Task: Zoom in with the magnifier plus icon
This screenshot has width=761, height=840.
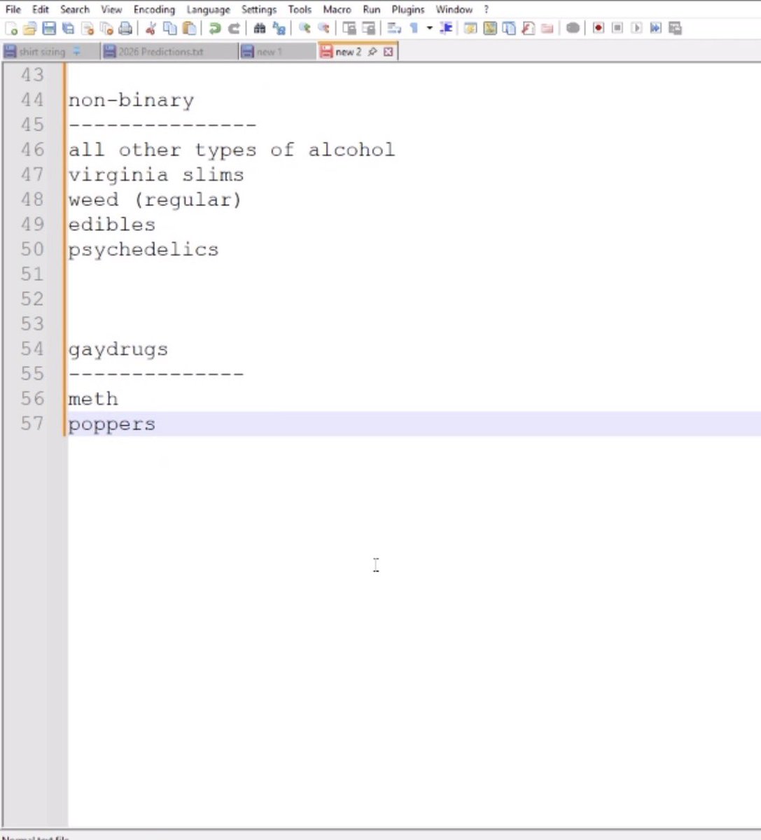Action: pos(305,29)
